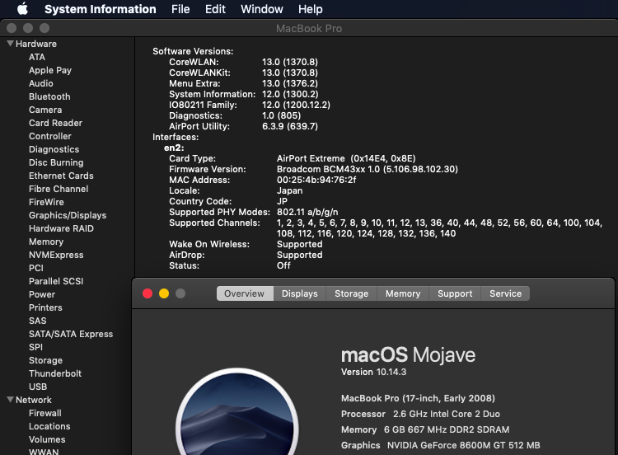This screenshot has width=618, height=455.
Task: Select SAS in sidebar
Action: (37, 321)
